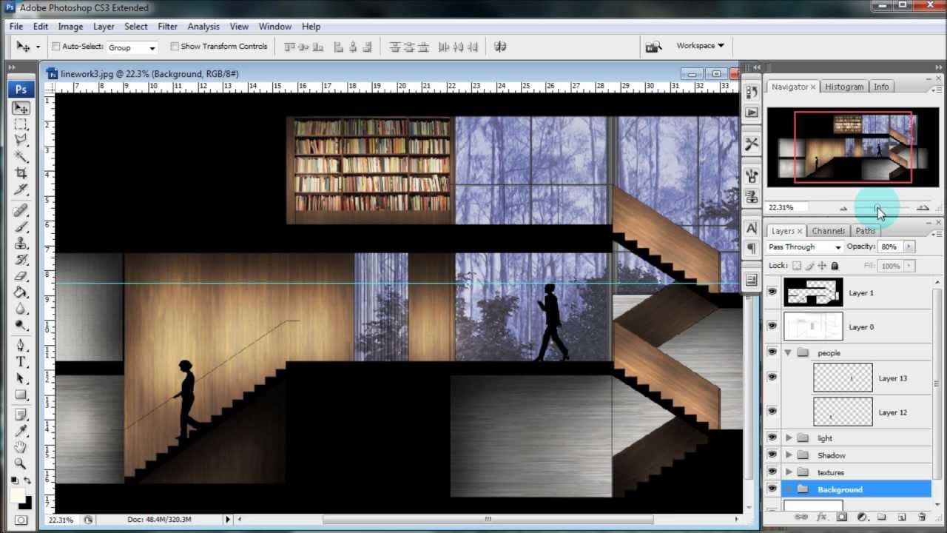This screenshot has width=947, height=533.
Task: Hide the Layer 1 layer
Action: tap(772, 292)
